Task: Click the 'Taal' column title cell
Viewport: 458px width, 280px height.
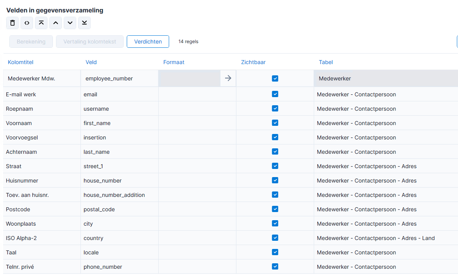Action: [42, 252]
